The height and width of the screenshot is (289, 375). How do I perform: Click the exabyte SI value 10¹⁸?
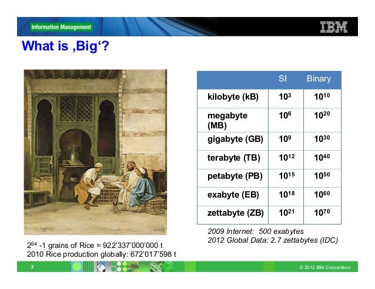click(x=286, y=195)
